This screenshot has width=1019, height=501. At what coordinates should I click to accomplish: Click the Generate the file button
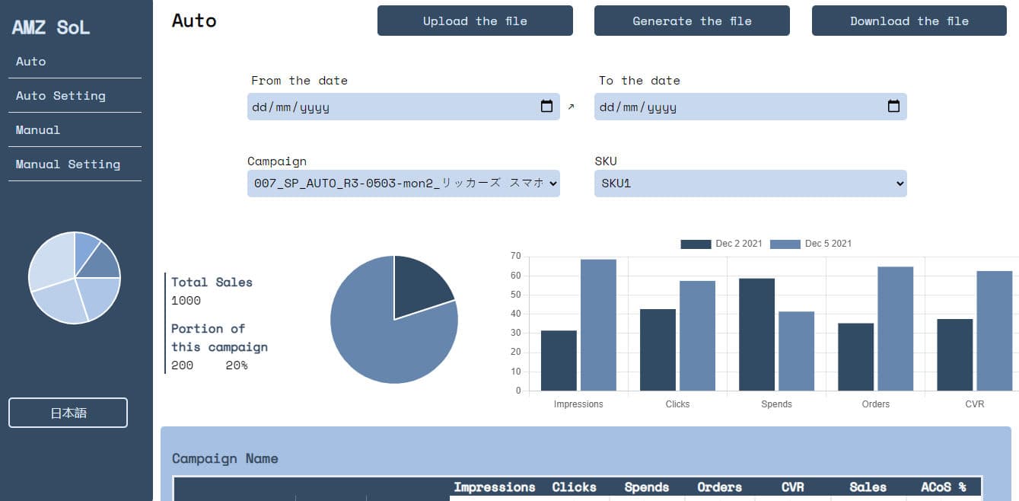pos(691,21)
